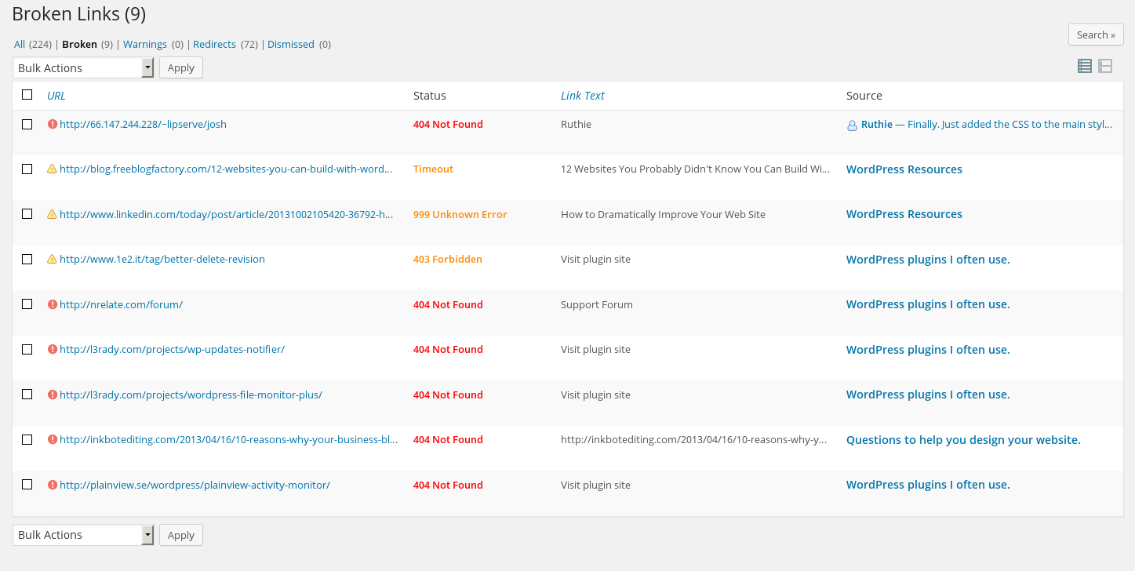Image resolution: width=1135 pixels, height=571 pixels.
Task: Click the Source column header
Action: pyautogui.click(x=864, y=96)
